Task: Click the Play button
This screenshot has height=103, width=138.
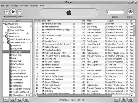Action: pos(13,12)
